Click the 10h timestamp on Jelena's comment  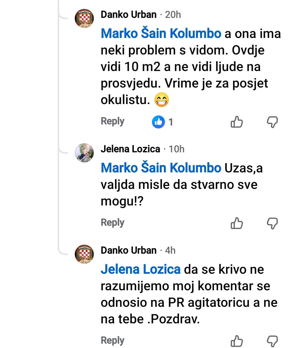(177, 149)
